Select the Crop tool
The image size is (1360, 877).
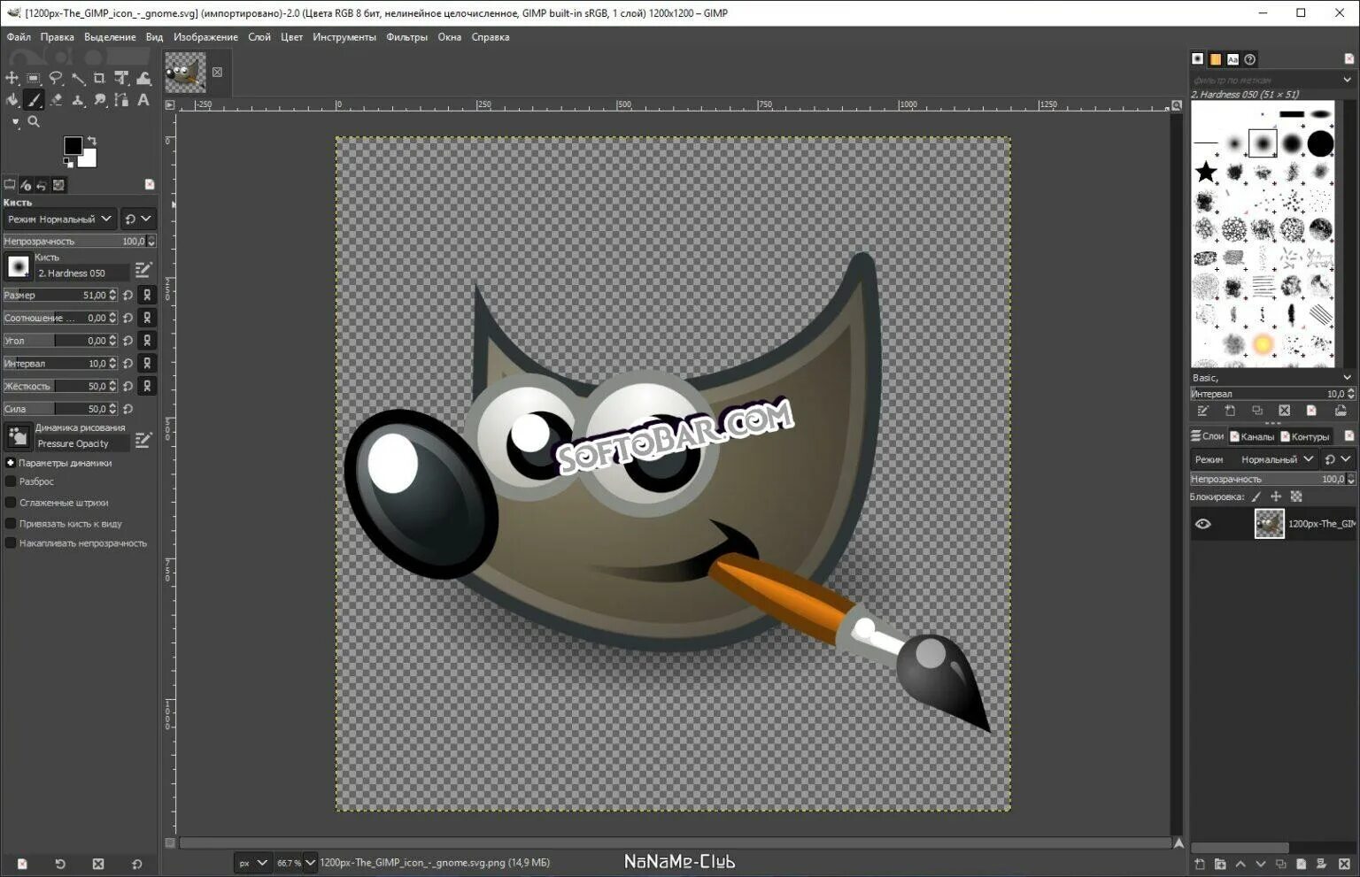tap(99, 78)
